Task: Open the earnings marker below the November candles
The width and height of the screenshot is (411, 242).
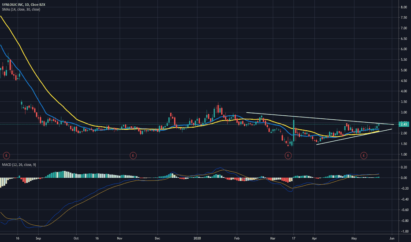Action: pos(133,156)
